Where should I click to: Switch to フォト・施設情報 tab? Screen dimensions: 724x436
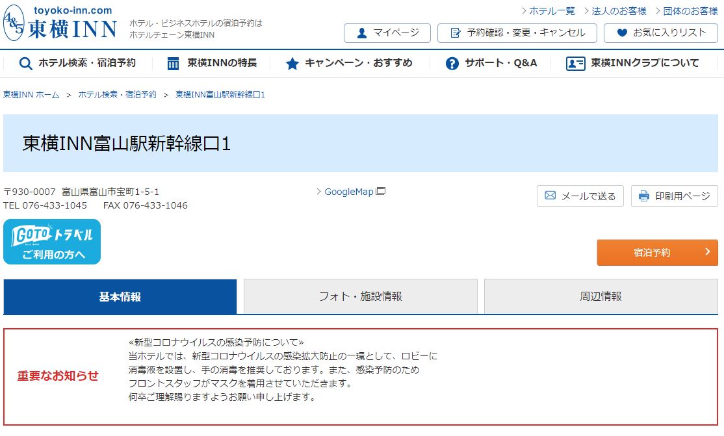(361, 296)
